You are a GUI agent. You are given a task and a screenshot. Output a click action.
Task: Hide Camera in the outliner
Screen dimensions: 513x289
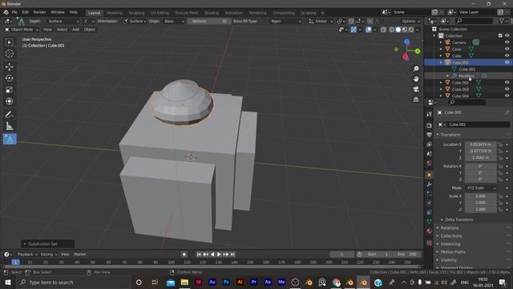click(507, 43)
